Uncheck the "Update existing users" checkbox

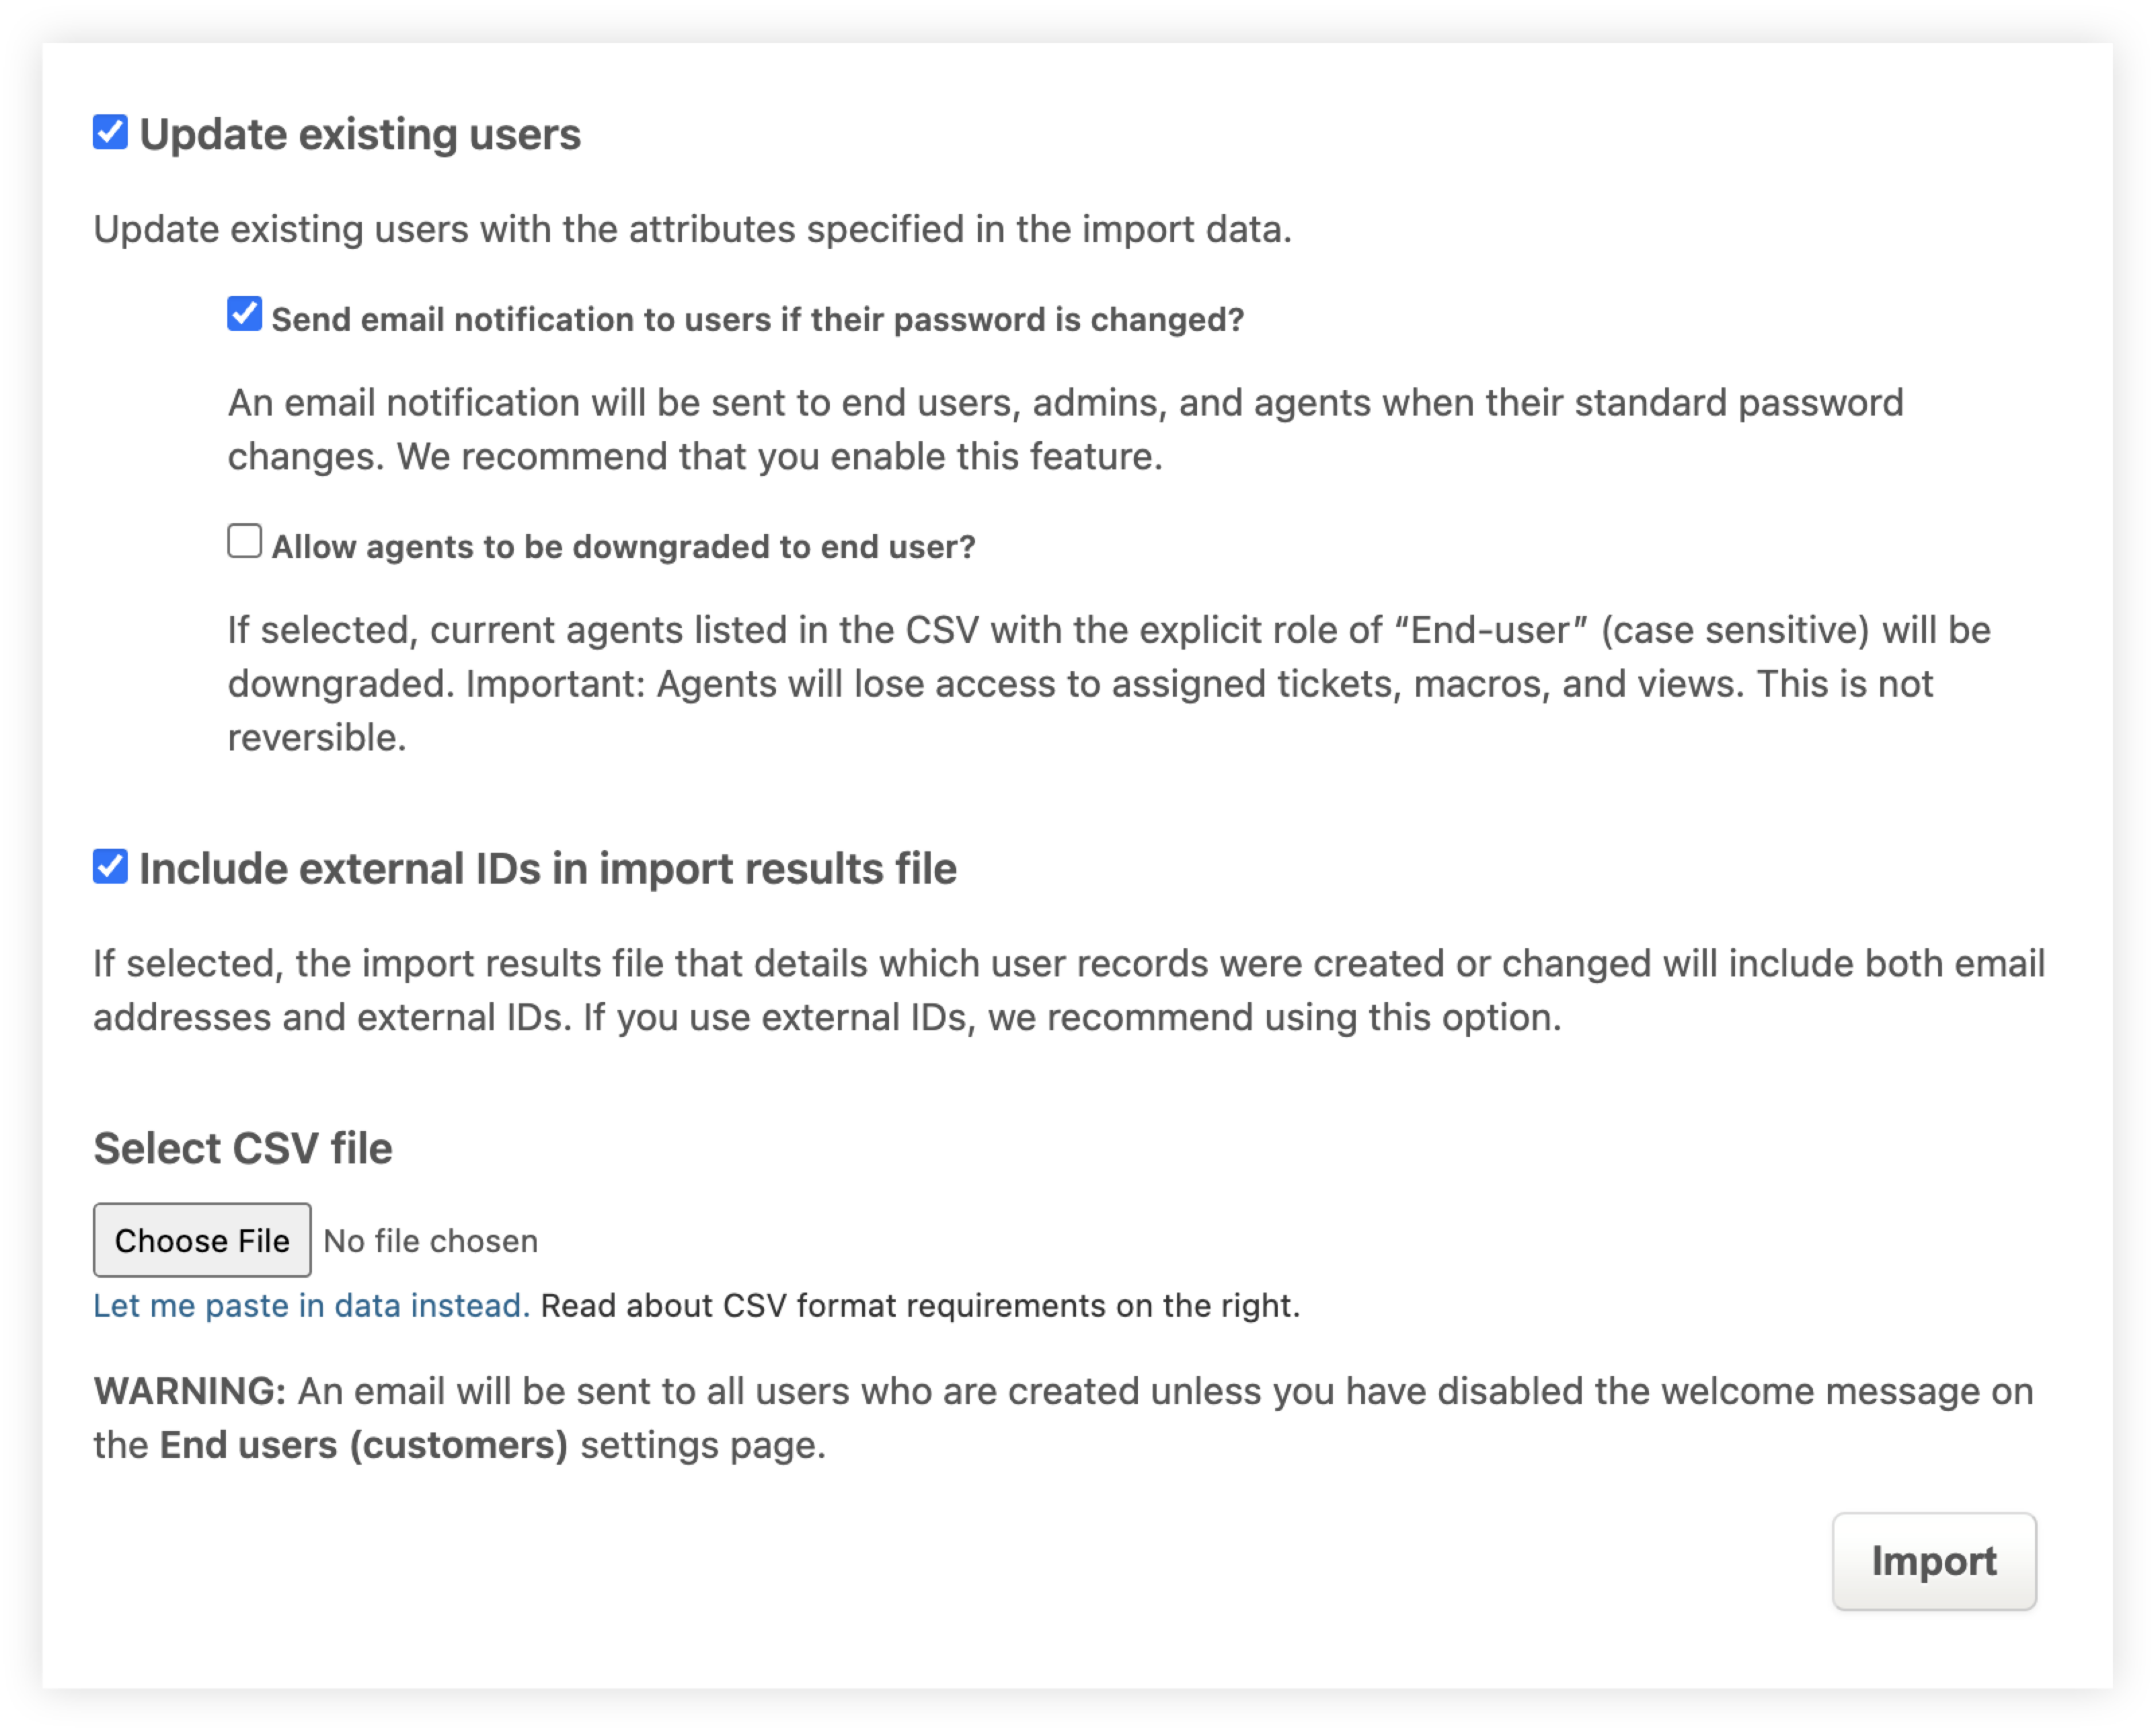(x=111, y=131)
